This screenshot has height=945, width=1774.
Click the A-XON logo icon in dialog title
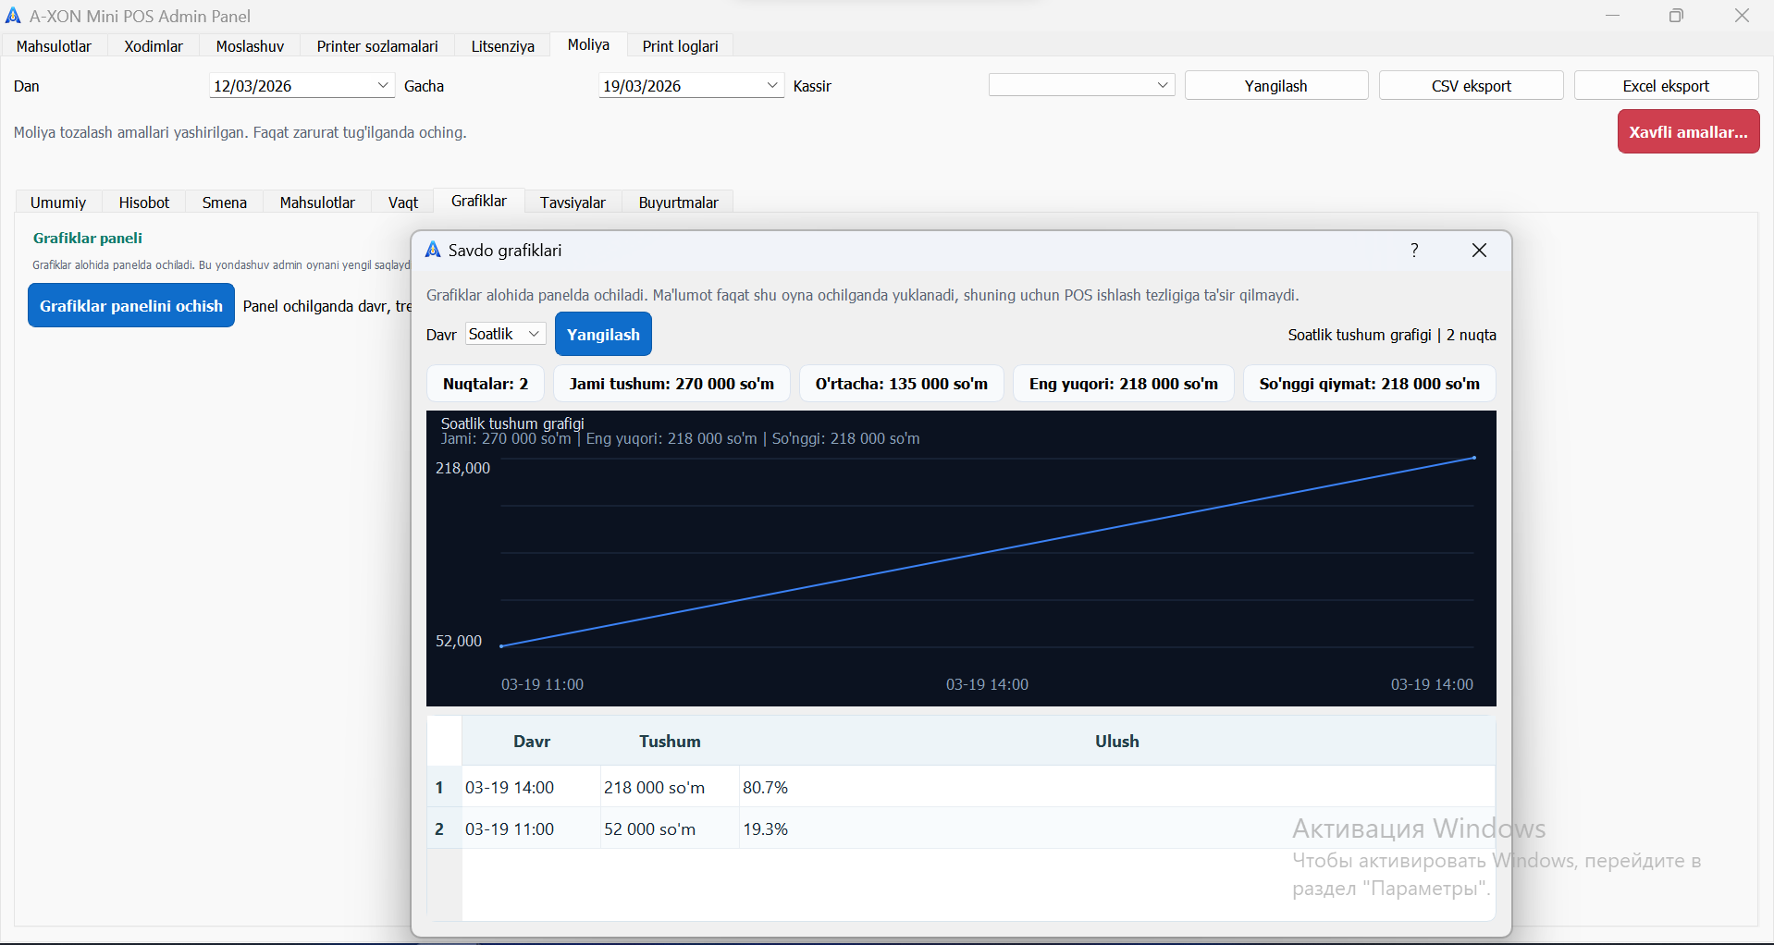[432, 251]
